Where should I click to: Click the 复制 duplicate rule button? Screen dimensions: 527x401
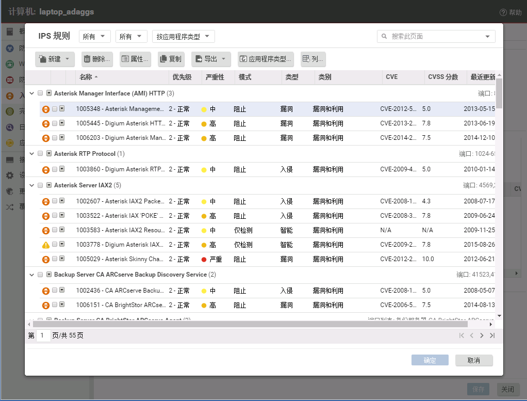coord(170,59)
